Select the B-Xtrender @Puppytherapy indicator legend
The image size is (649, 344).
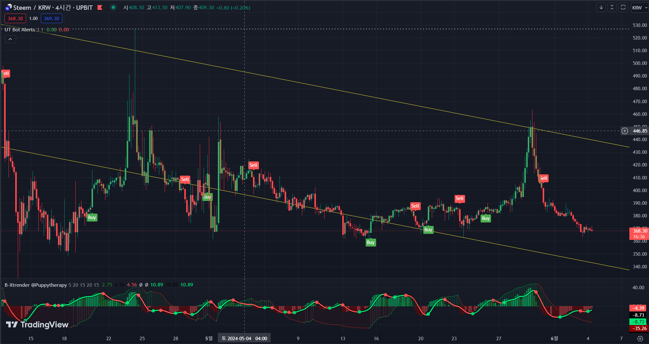(x=36, y=285)
